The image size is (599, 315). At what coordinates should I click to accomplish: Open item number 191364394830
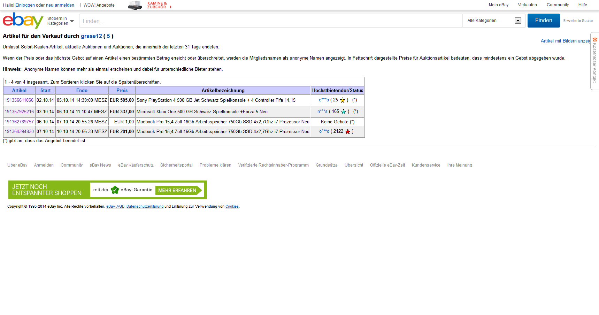point(19,132)
